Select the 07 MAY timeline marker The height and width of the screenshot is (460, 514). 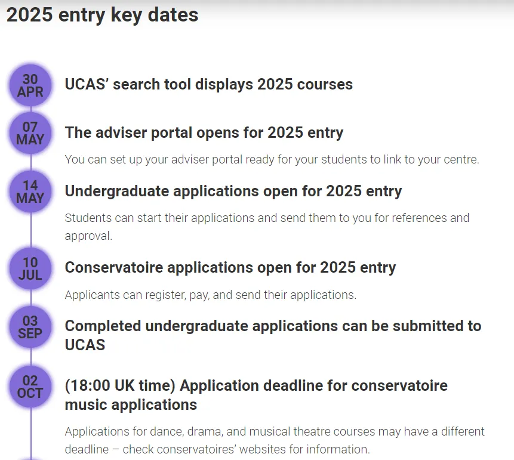(x=30, y=133)
